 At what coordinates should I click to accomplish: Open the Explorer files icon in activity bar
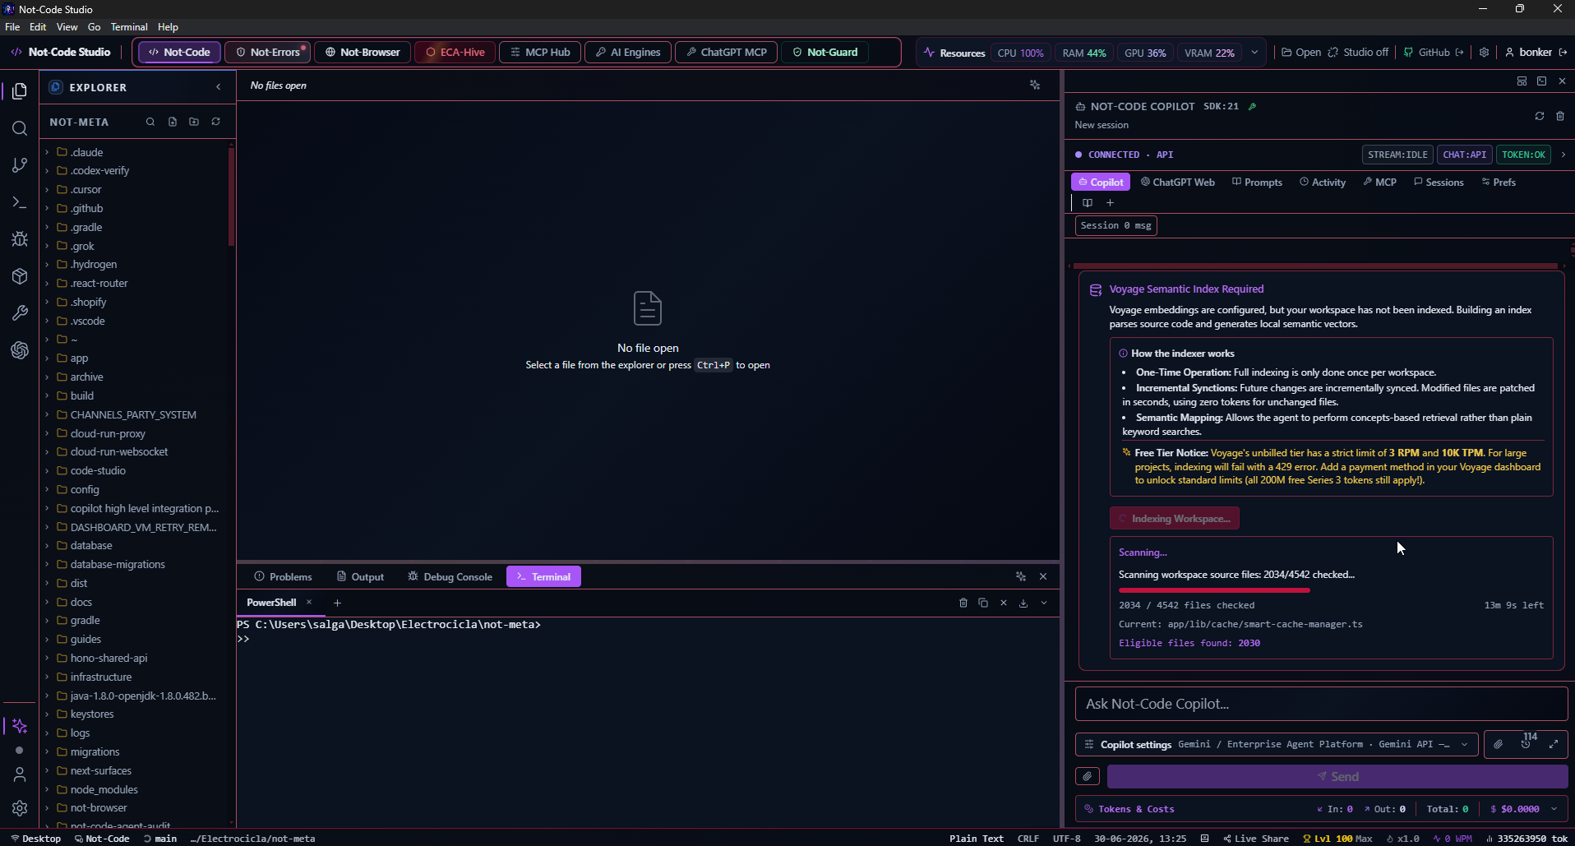click(20, 90)
